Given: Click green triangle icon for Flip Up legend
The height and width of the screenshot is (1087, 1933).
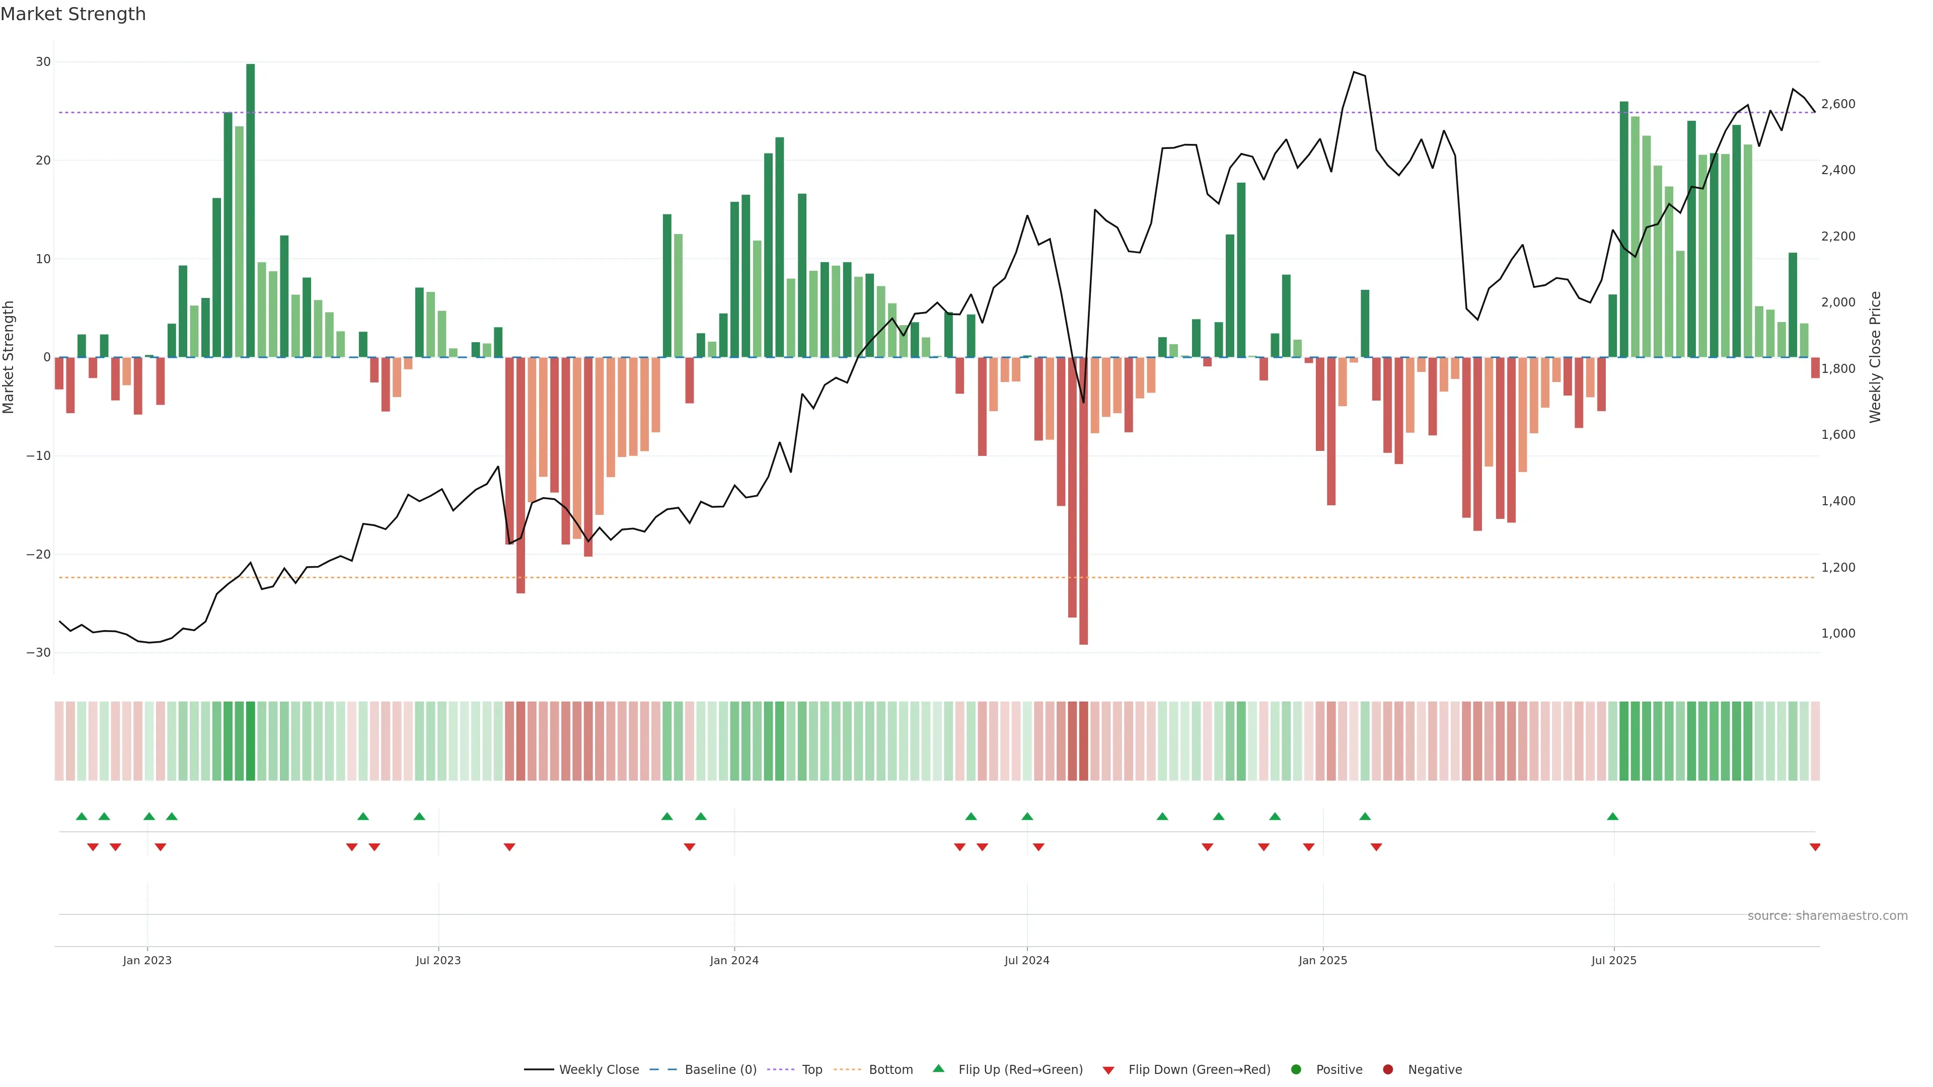Looking at the screenshot, I should point(938,1068).
